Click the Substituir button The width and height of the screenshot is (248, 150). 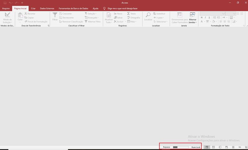[x=159, y=14]
